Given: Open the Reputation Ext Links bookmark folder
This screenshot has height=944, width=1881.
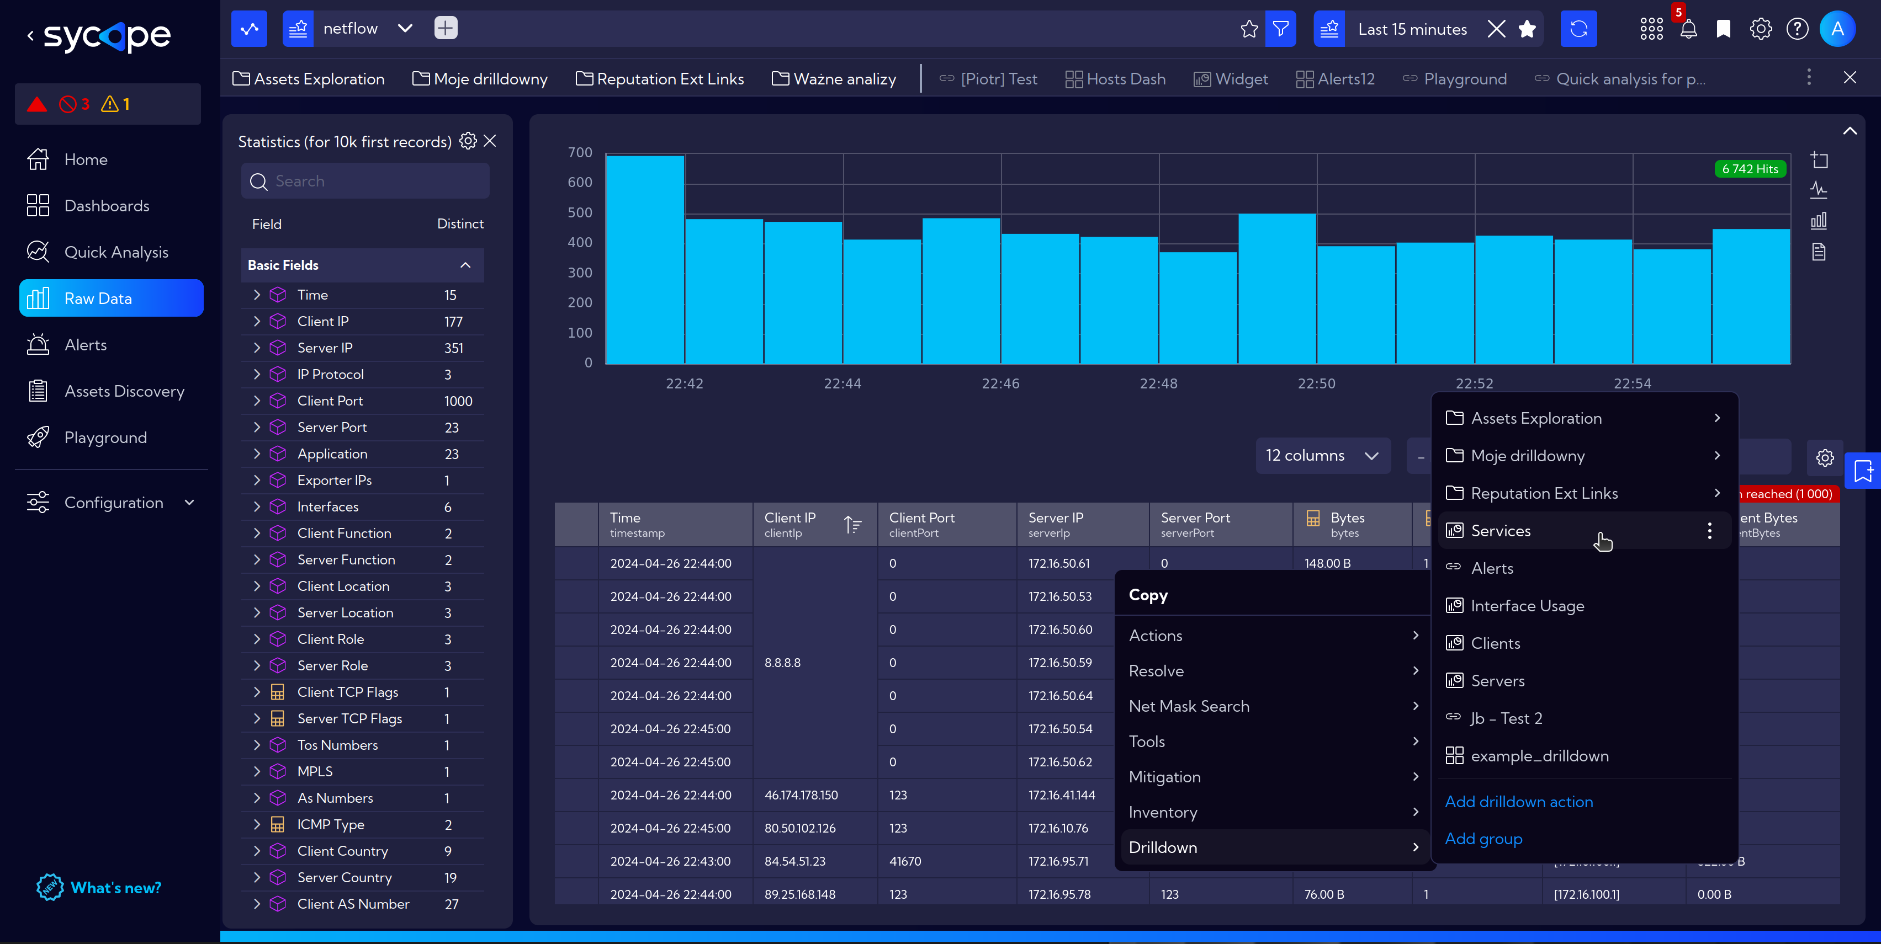Looking at the screenshot, I should 659,79.
